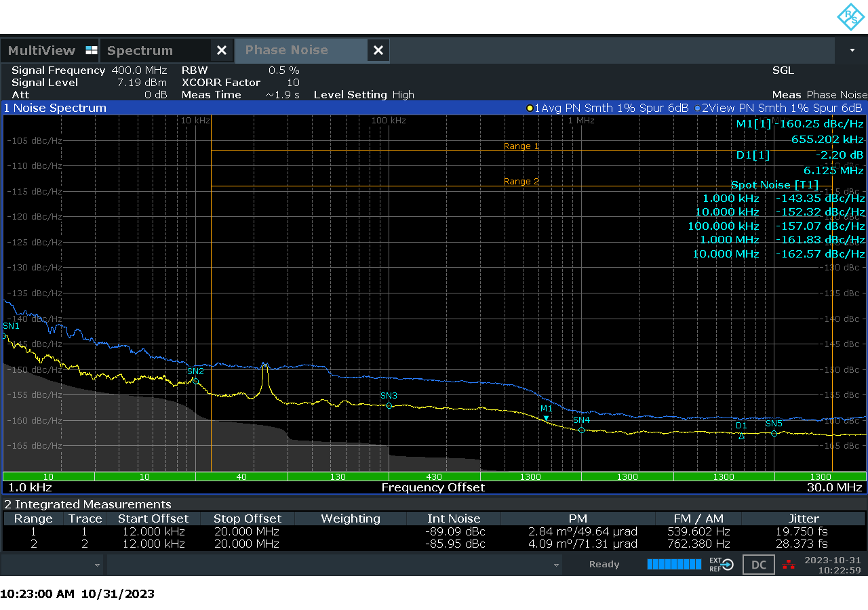This screenshot has width=868, height=610.
Task: Click the EXT REF status icon
Action: 720,564
